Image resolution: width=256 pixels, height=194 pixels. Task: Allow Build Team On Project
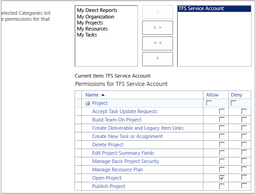[x=222, y=120]
